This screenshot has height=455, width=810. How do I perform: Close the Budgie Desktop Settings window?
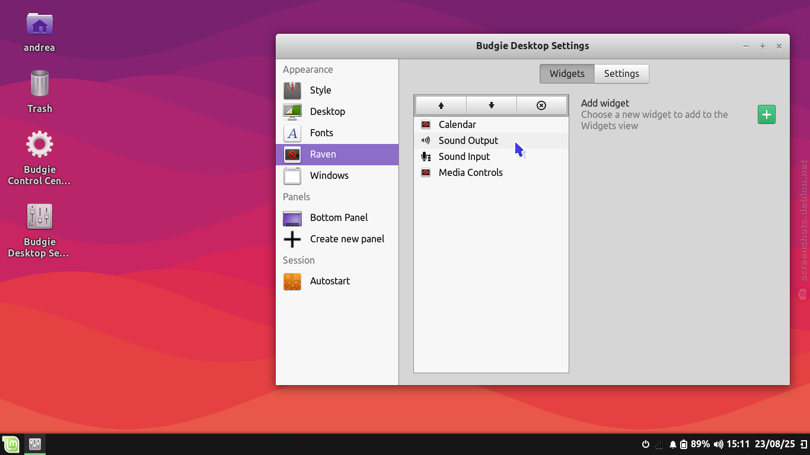(779, 46)
